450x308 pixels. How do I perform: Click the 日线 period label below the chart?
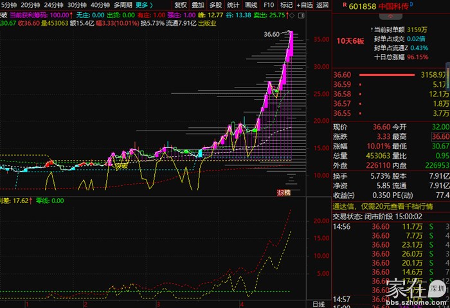pyautogui.click(x=318, y=303)
